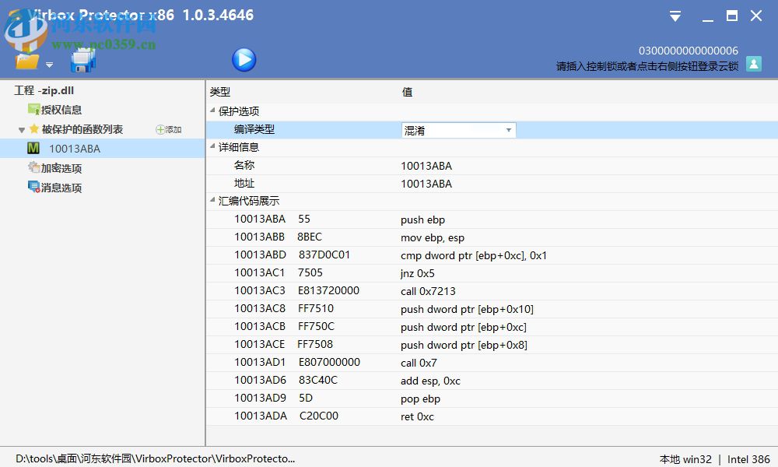Start protection with the blue play button
Viewport: 778px width, 467px height.
[x=244, y=59]
